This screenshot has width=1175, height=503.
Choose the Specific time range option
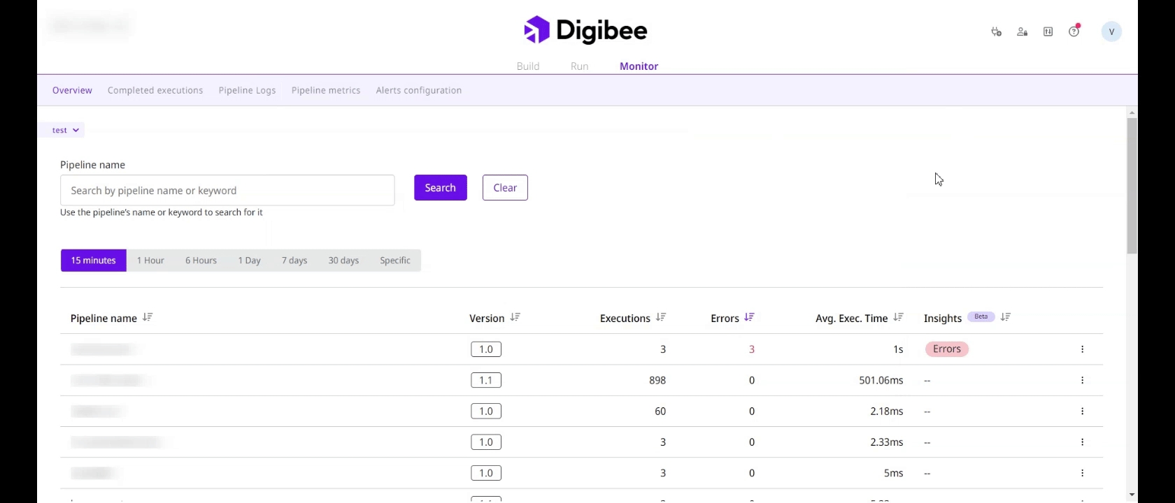point(395,261)
